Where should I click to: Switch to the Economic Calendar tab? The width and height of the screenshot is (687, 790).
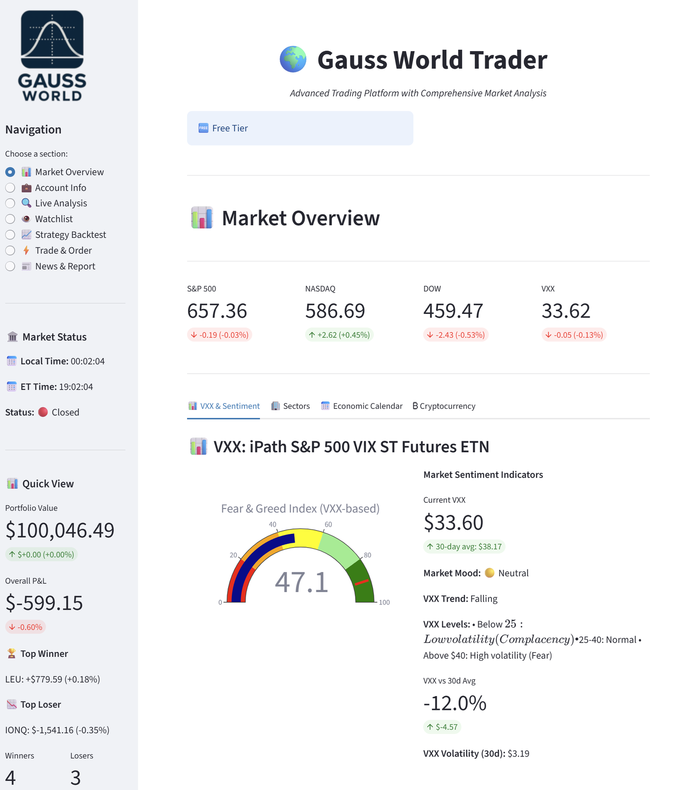pos(362,406)
